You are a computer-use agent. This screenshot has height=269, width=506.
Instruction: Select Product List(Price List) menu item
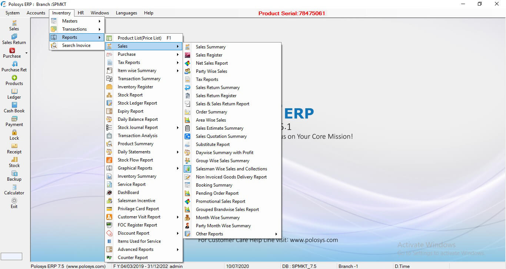(144, 38)
